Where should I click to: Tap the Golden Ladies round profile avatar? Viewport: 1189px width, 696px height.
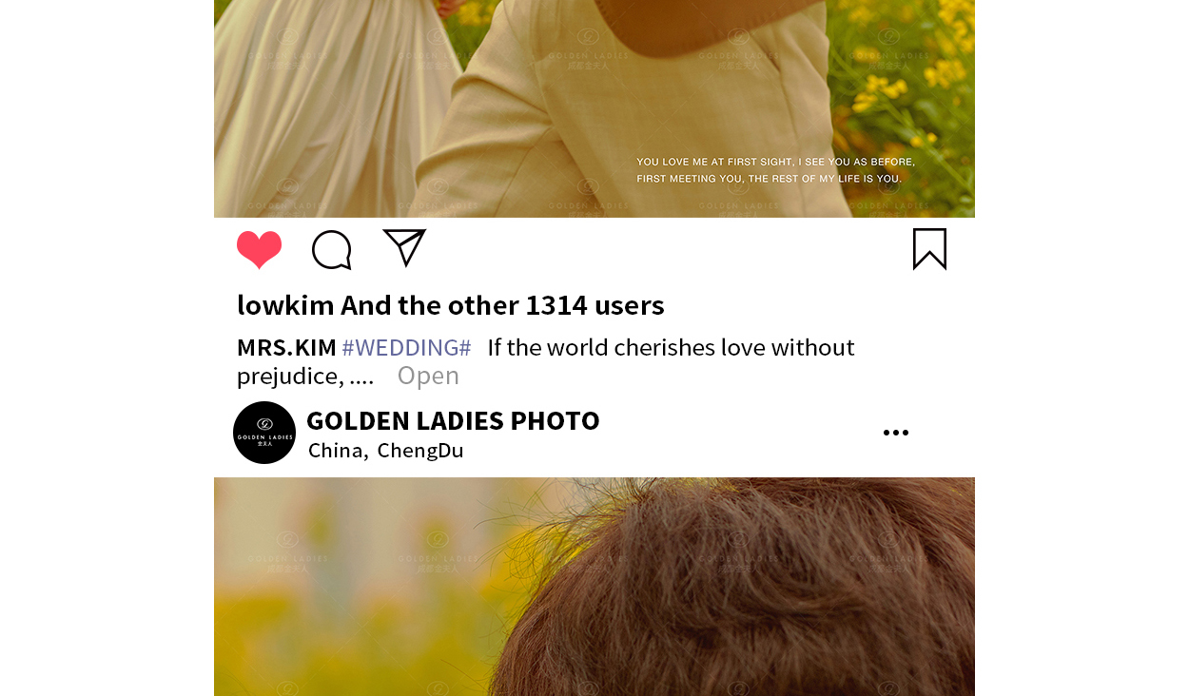click(264, 433)
